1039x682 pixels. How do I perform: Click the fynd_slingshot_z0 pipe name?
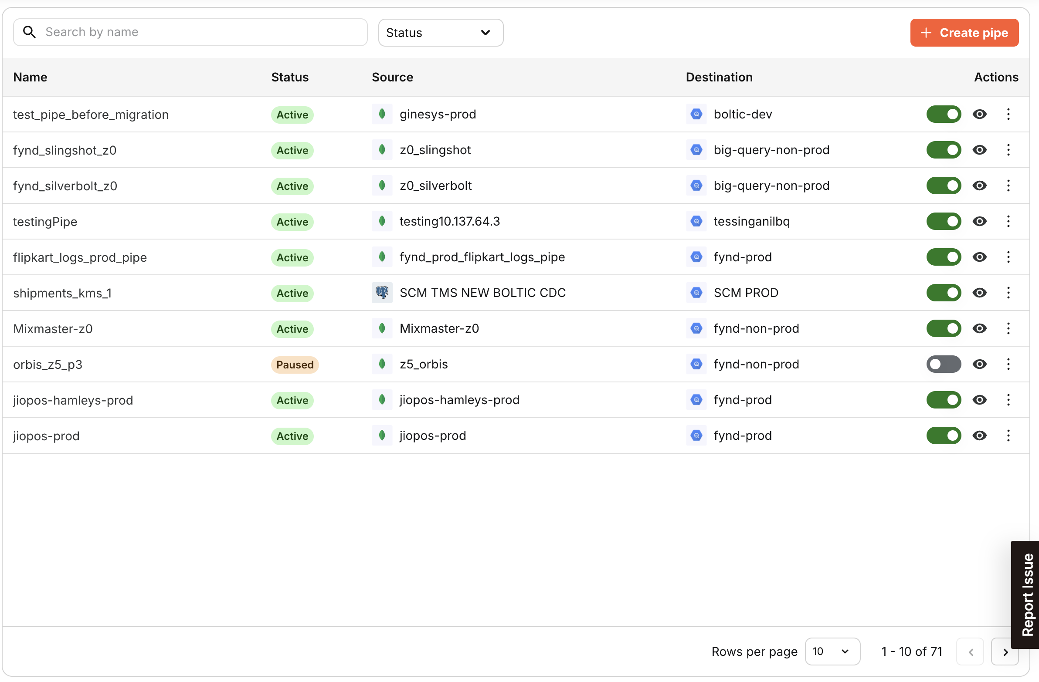(65, 151)
